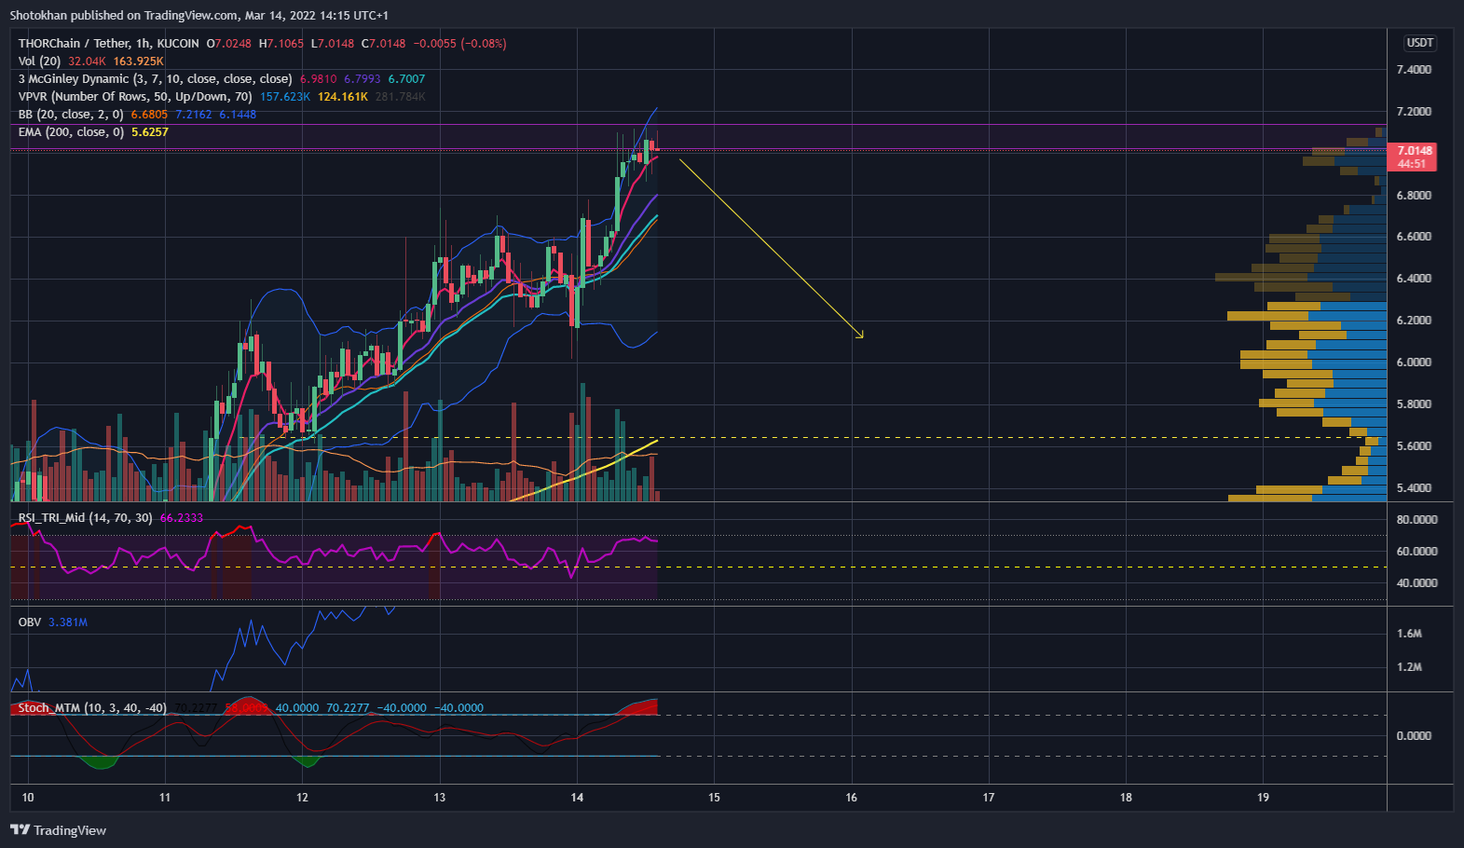This screenshot has width=1464, height=848.
Task: Click the high value H7.1065
Action: pos(281,44)
